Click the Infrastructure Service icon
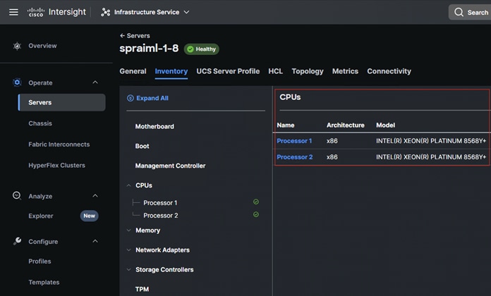This screenshot has height=296, width=491. [106, 12]
